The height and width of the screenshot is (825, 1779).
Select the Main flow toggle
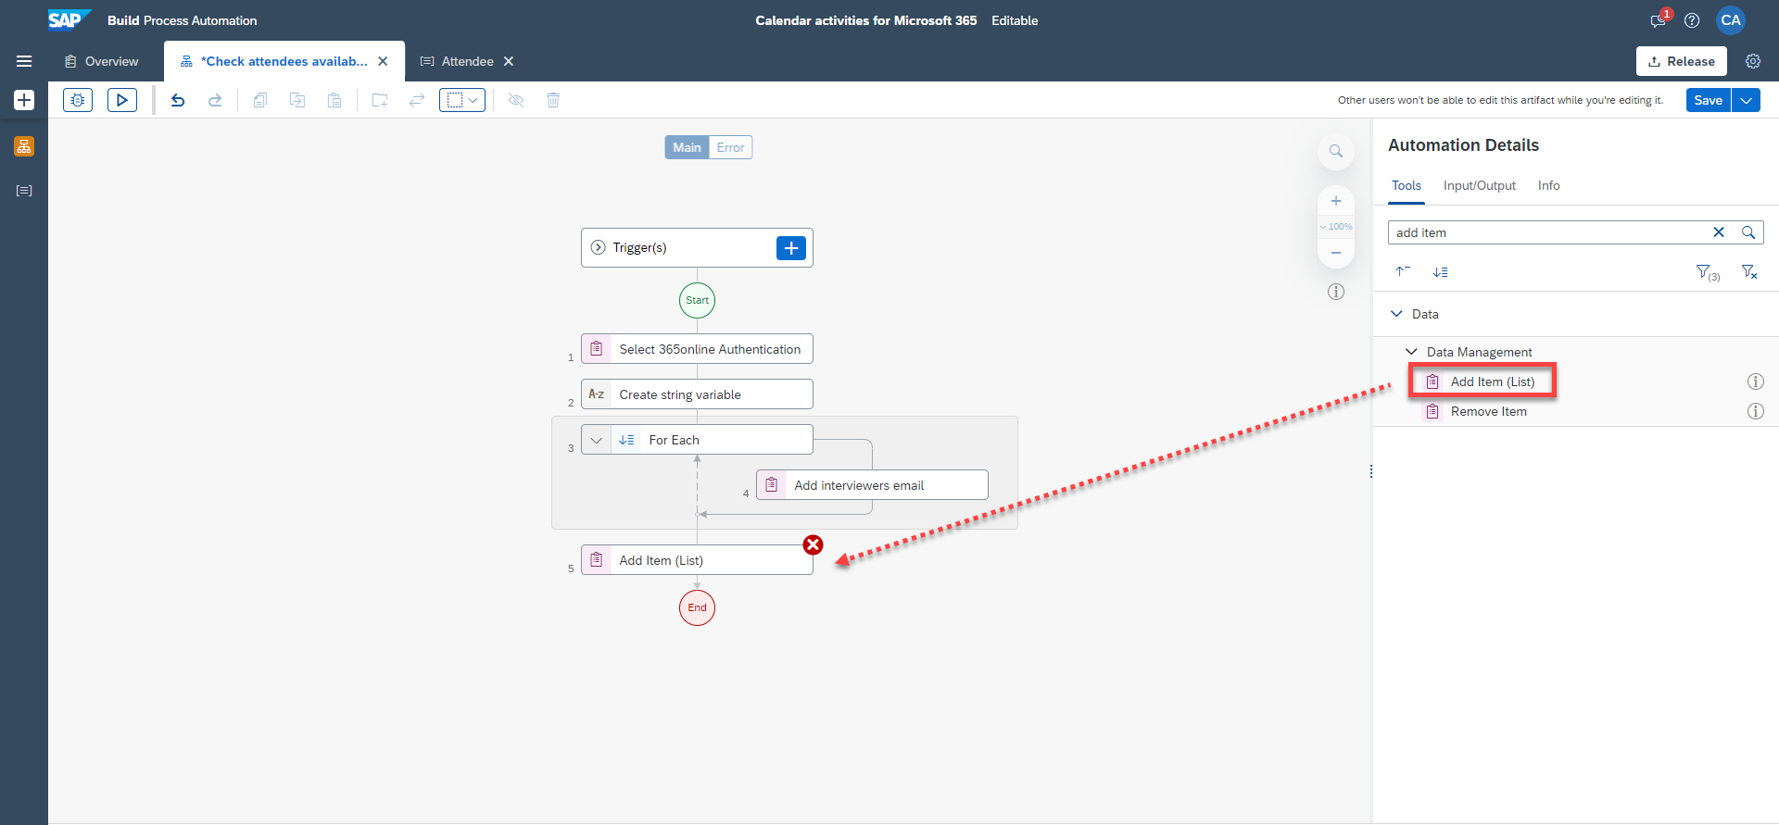tap(687, 147)
